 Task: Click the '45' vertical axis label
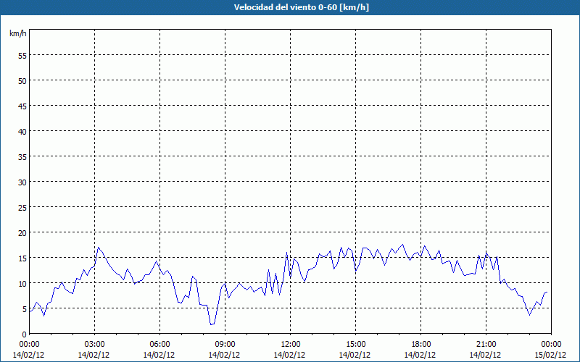(22, 106)
